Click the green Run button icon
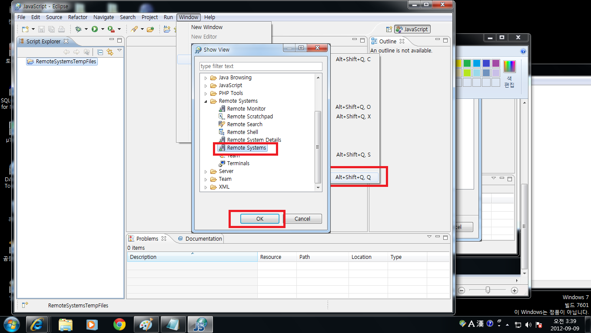The image size is (591, 333). tap(94, 29)
